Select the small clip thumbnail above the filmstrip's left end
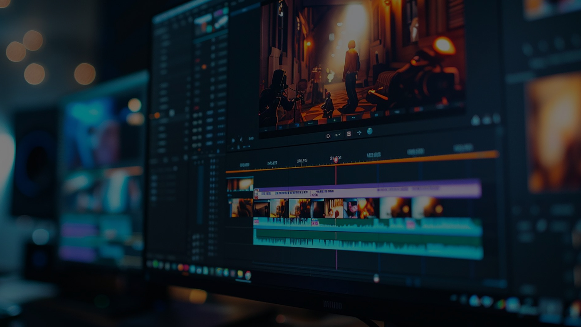Viewport: 581px width, 327px height. [x=240, y=184]
